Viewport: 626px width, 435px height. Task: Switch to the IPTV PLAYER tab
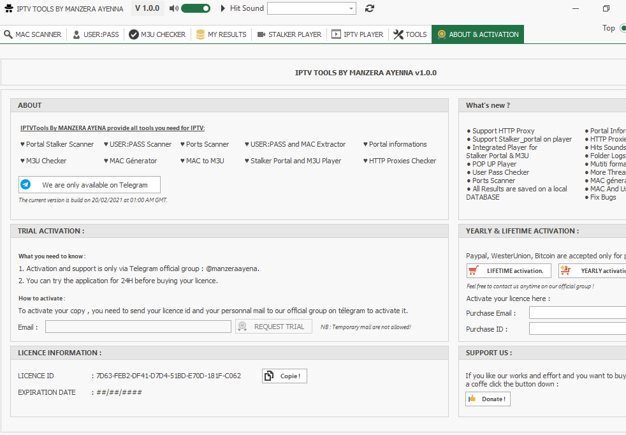pos(358,34)
